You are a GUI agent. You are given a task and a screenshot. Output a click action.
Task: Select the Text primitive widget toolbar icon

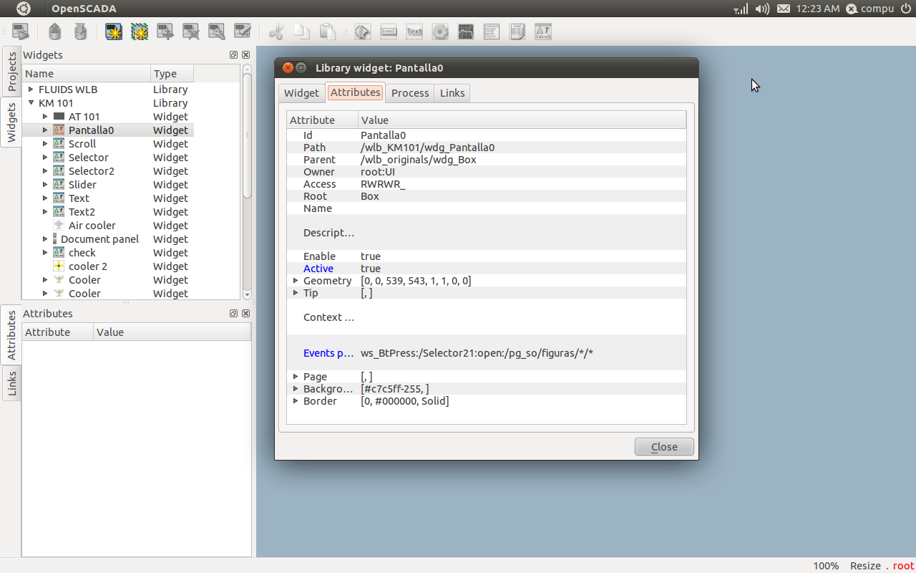coord(414,32)
